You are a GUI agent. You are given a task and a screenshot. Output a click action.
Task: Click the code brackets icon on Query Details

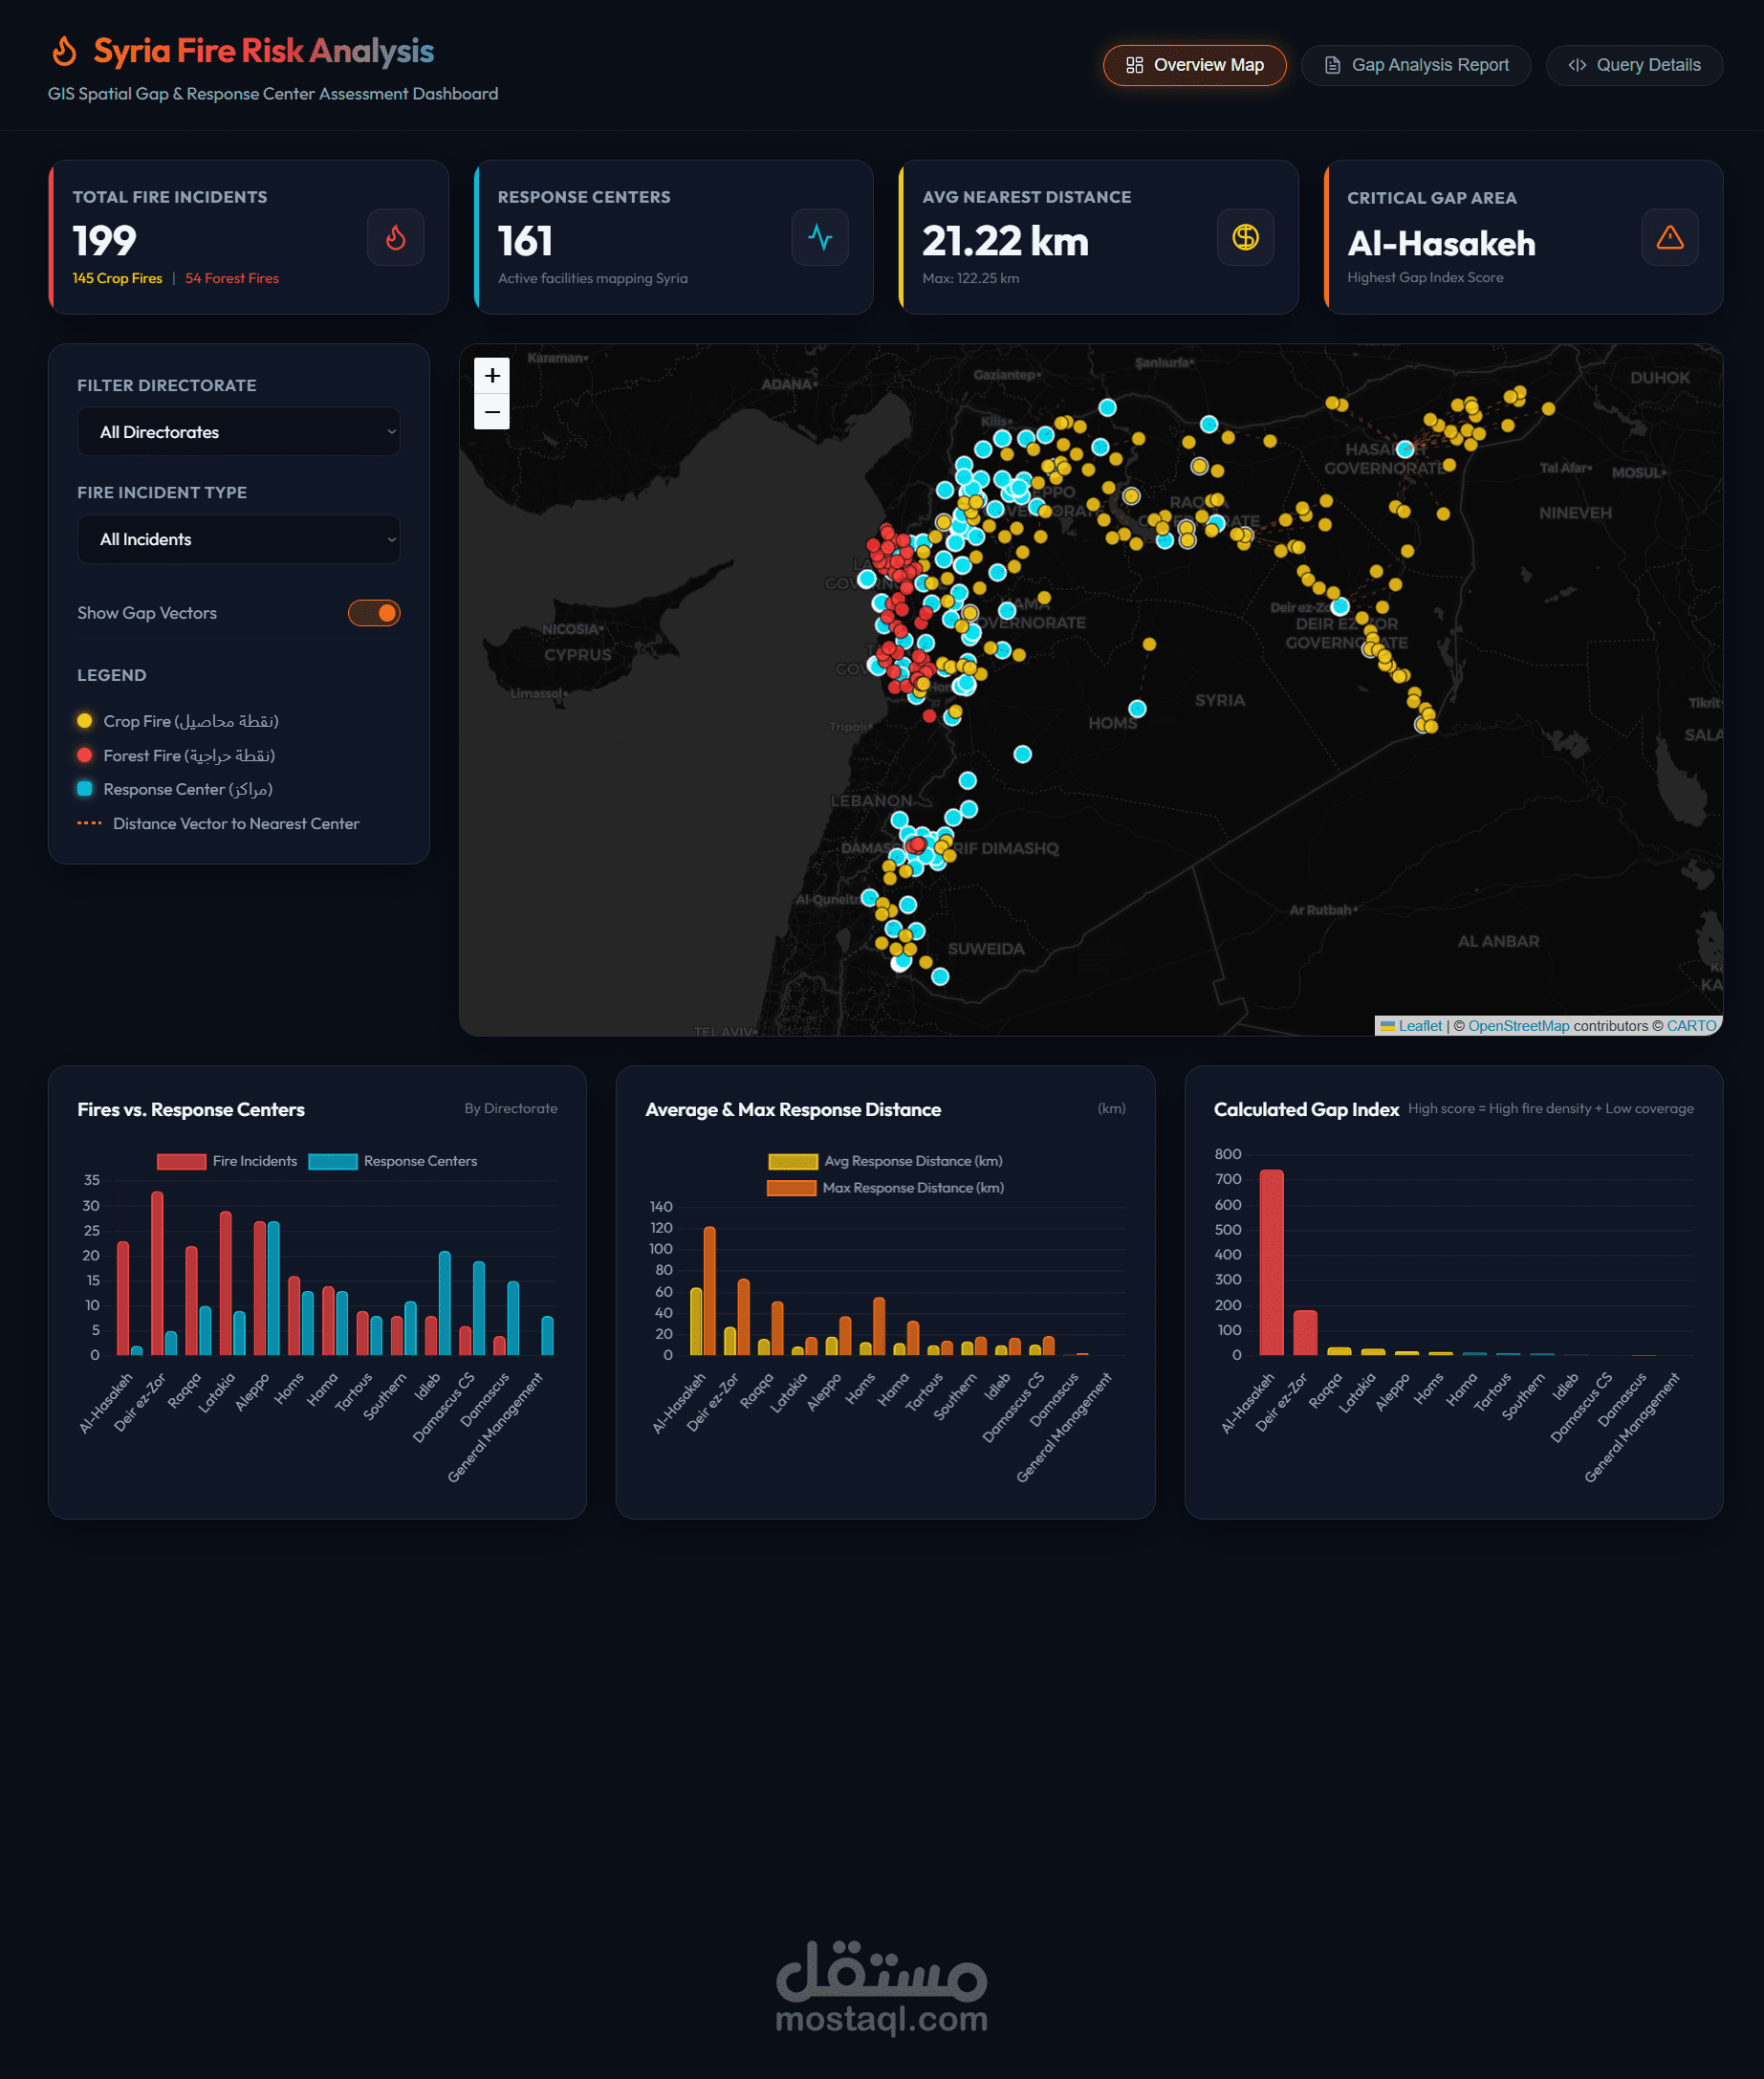(x=1577, y=65)
